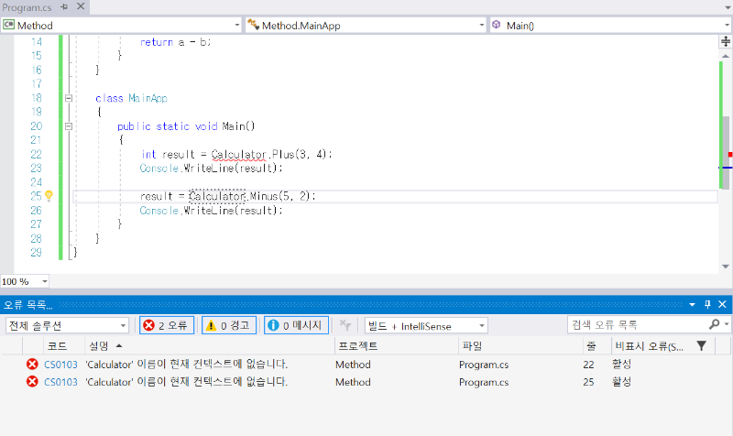Click the error list search magnifier icon
The height and width of the screenshot is (436, 733).
pyautogui.click(x=715, y=324)
